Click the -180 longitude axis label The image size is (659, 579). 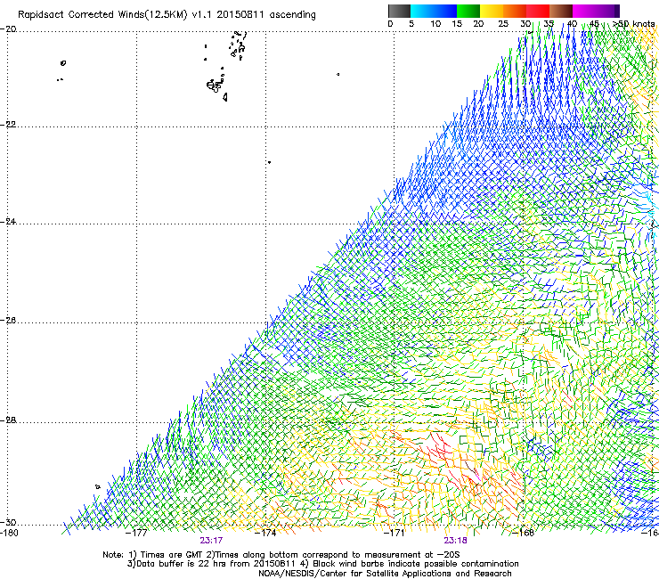click(9, 534)
